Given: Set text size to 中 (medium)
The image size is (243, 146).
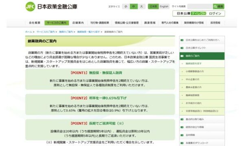Looking at the screenshot, I should click(x=134, y=6).
